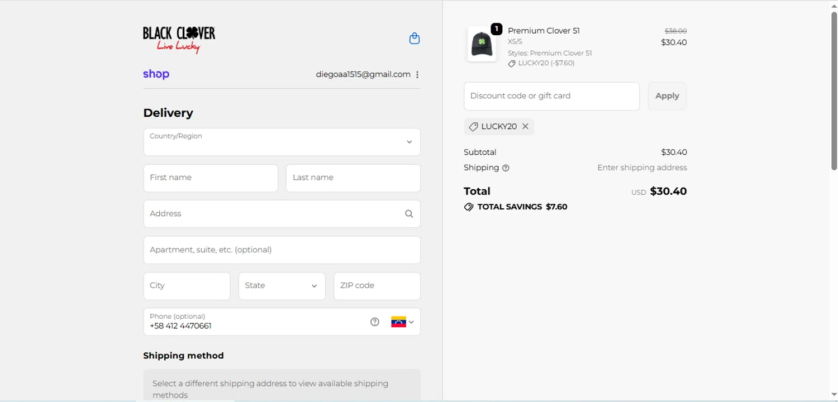Image resolution: width=838 pixels, height=402 pixels.
Task: Click the Black Clover Live Lucky logo
Action: [x=179, y=40]
